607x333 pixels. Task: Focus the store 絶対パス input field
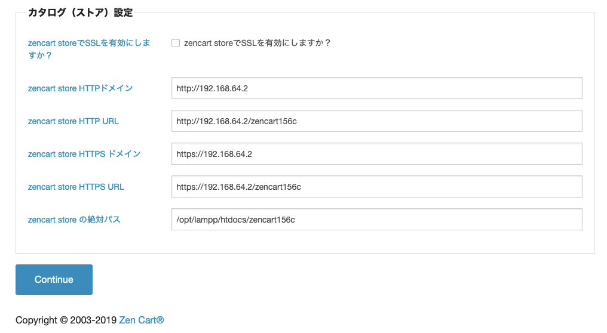pos(376,220)
